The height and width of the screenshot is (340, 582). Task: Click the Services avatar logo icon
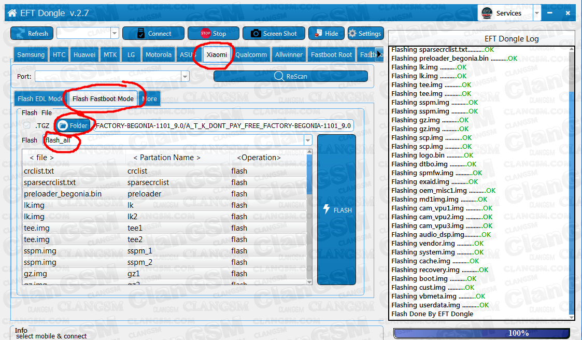pyautogui.click(x=487, y=13)
